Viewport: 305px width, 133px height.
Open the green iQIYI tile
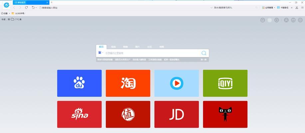[225, 83]
